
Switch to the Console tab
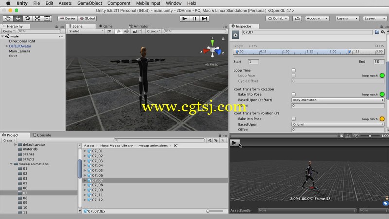point(42,135)
